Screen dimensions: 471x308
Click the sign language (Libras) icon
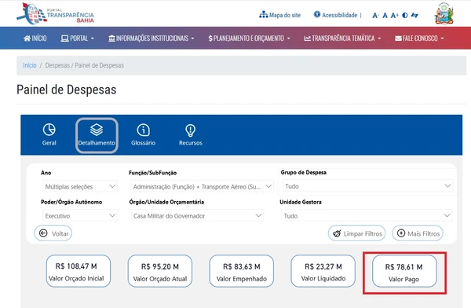point(414,15)
